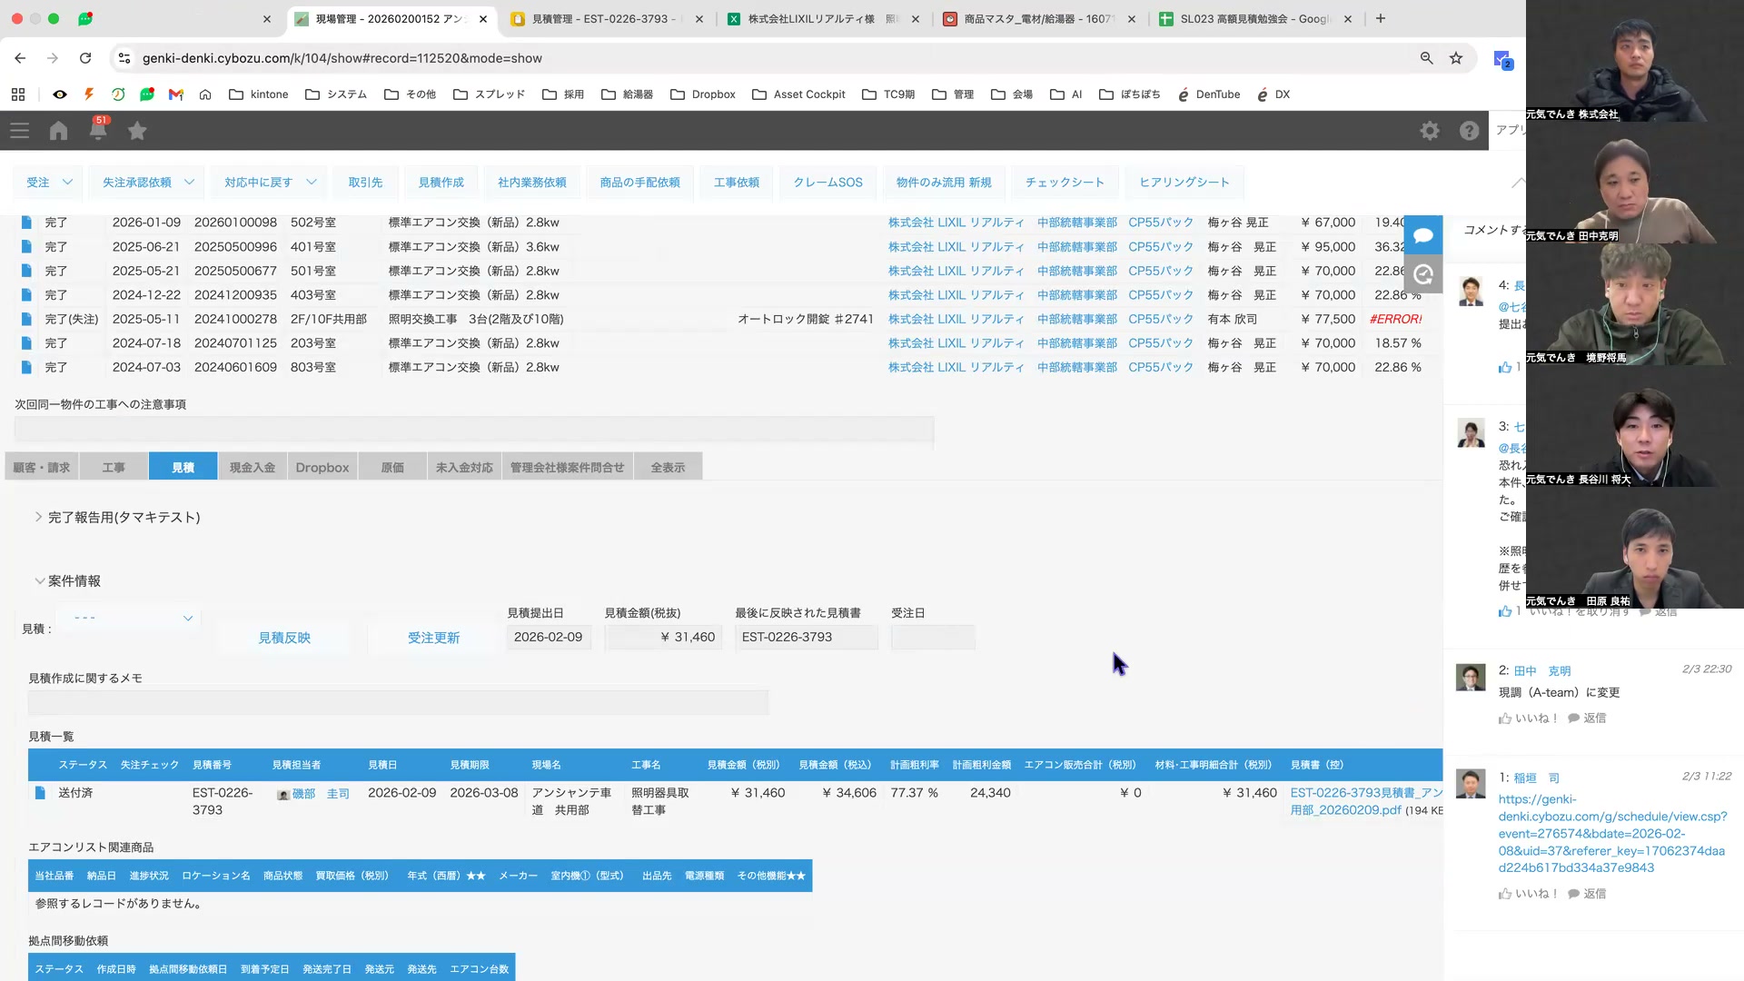This screenshot has height=981, width=1744.
Task: Go to kintone portal home icon
Action: 58,131
